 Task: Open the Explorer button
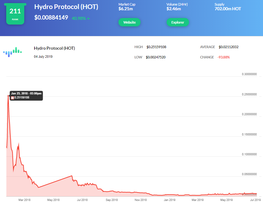(x=178, y=22)
